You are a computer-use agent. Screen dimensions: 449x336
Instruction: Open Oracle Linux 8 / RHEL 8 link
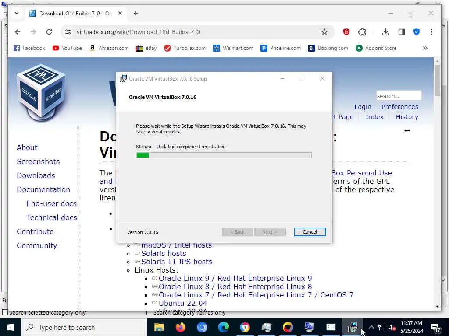[x=235, y=287]
